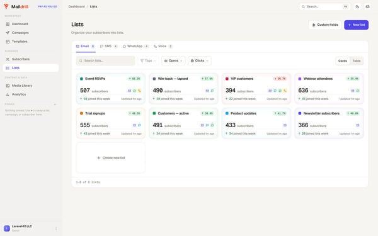Click the "636 subscribers" count
Viewport: 378px width, 236px height.
[x=312, y=91]
